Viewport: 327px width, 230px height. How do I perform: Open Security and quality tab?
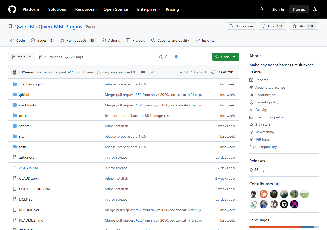click(170, 40)
